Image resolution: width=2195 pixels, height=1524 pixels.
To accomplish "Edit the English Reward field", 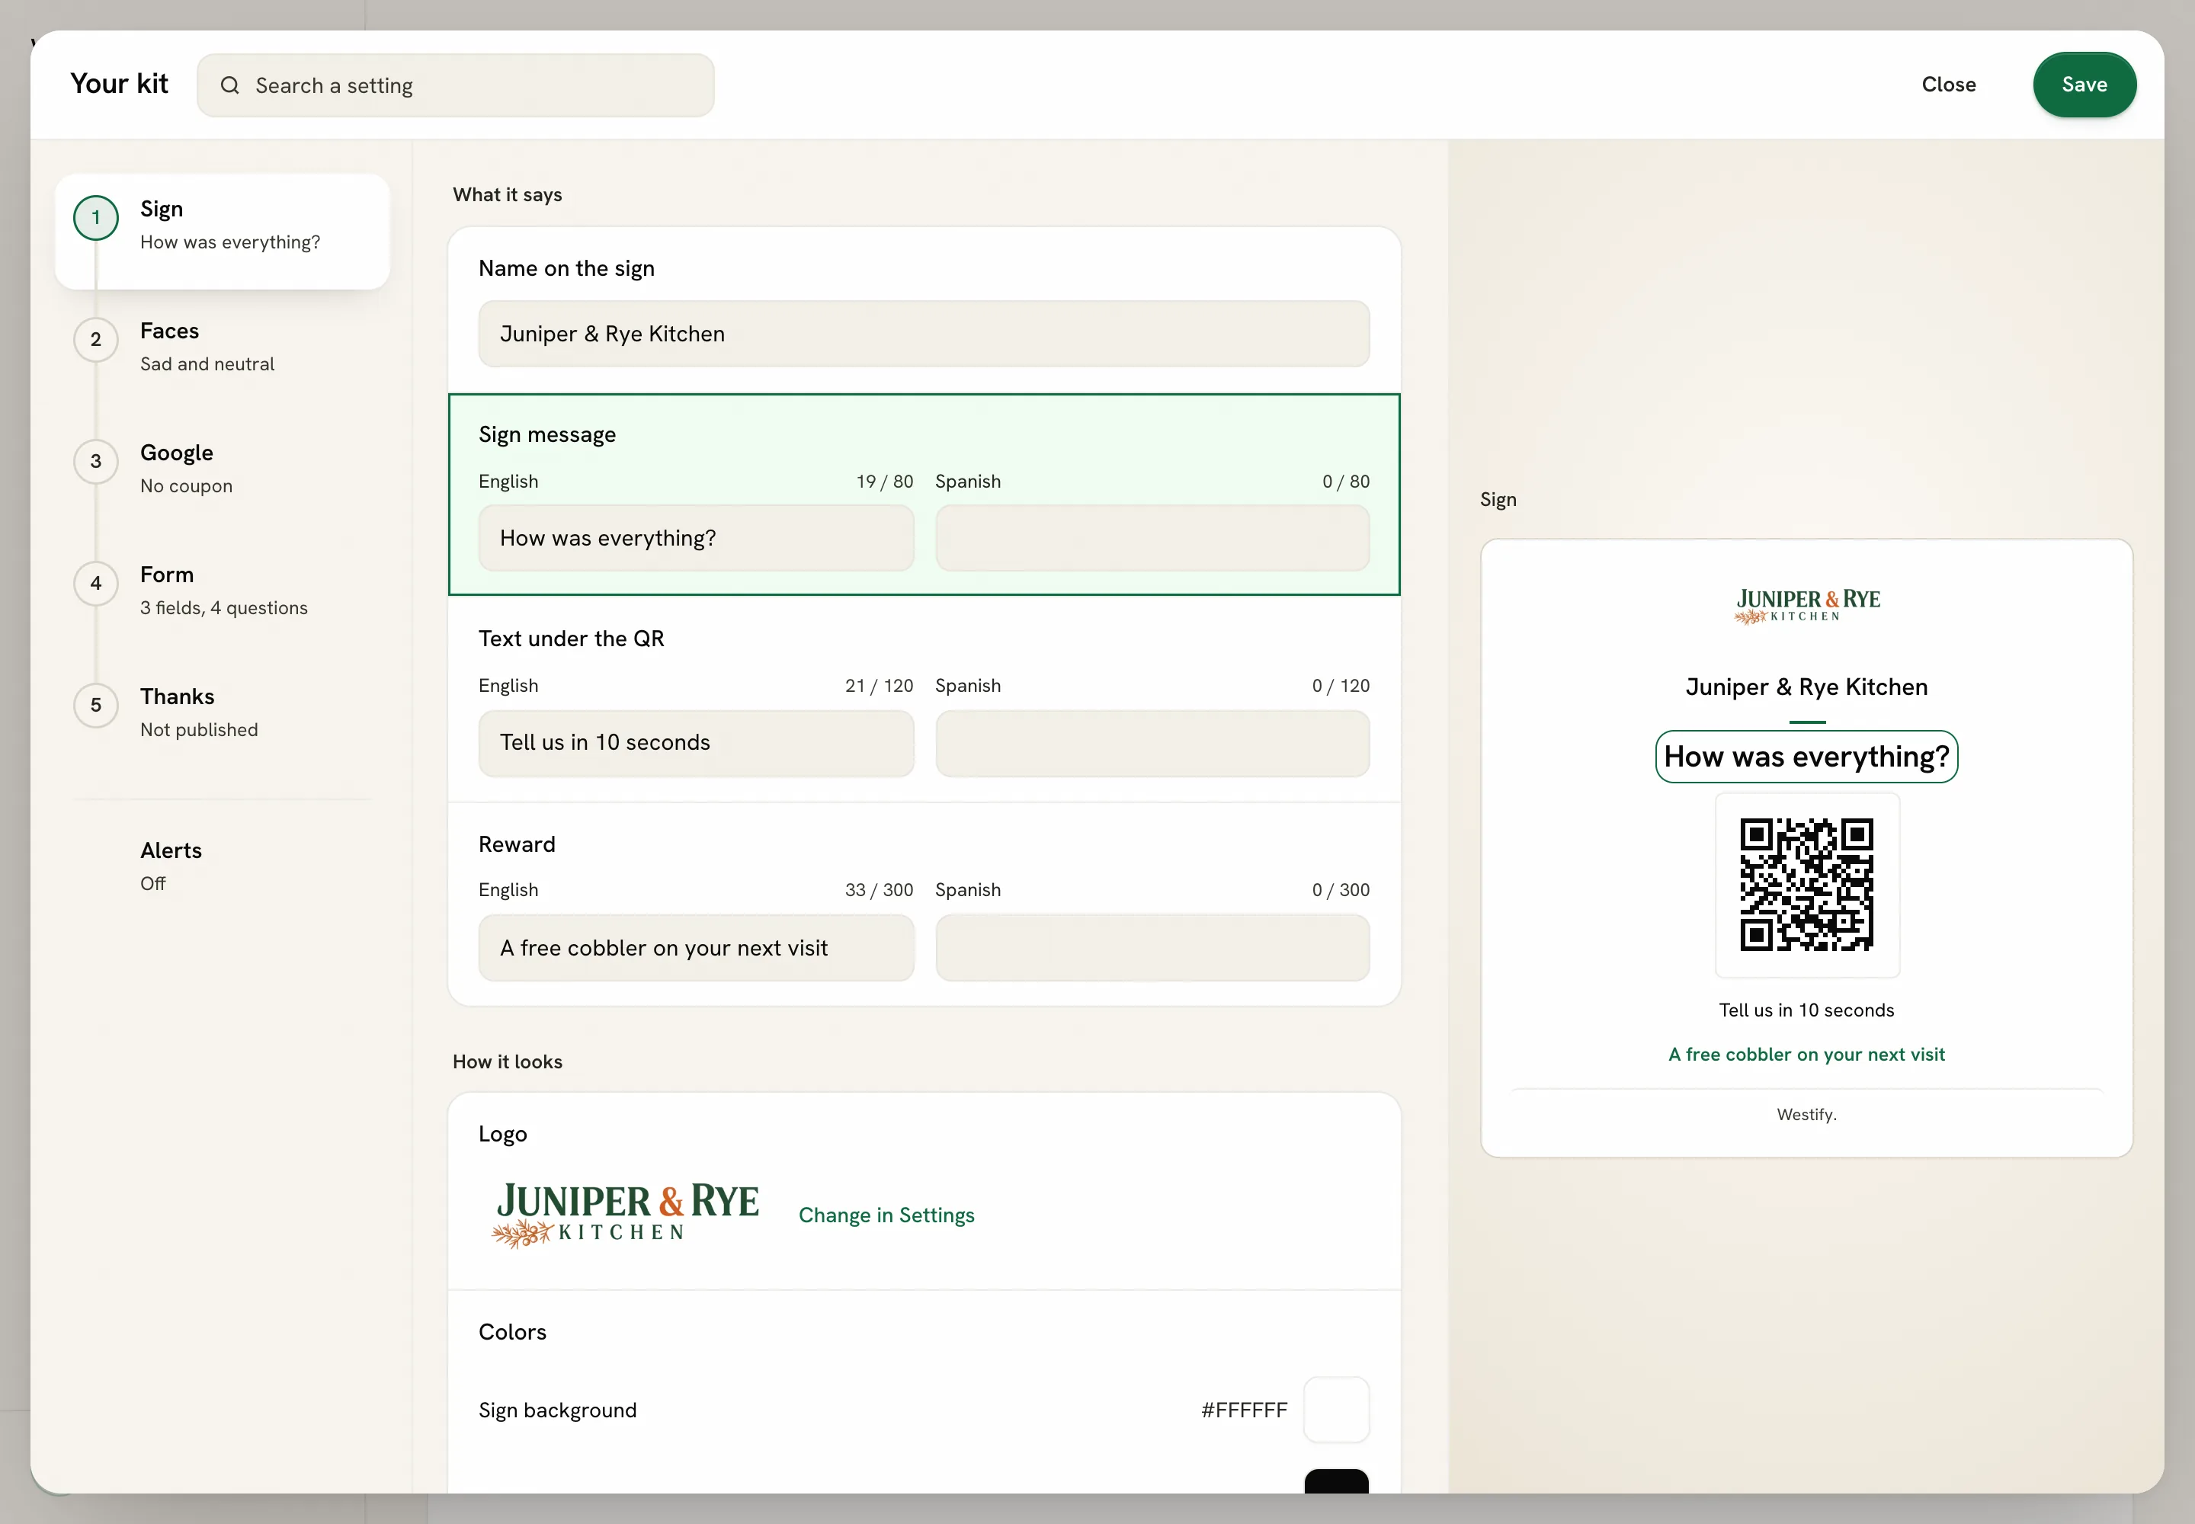I will click(x=695, y=948).
